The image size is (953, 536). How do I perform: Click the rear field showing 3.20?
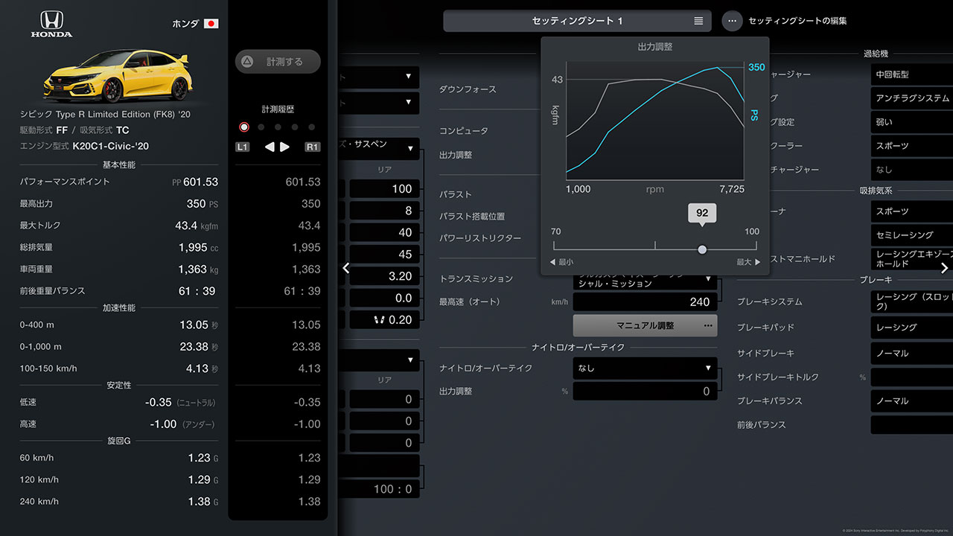coord(385,276)
